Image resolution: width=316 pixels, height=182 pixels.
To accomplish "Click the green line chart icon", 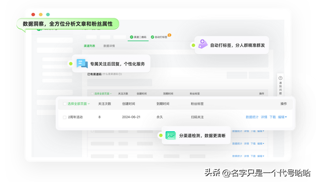I will 171,136.
